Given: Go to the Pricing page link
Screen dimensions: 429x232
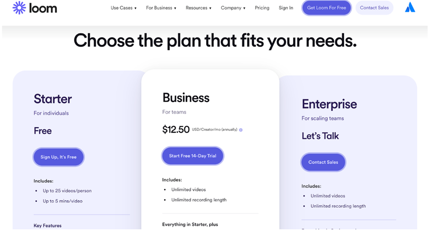Looking at the screenshot, I should (x=262, y=8).
